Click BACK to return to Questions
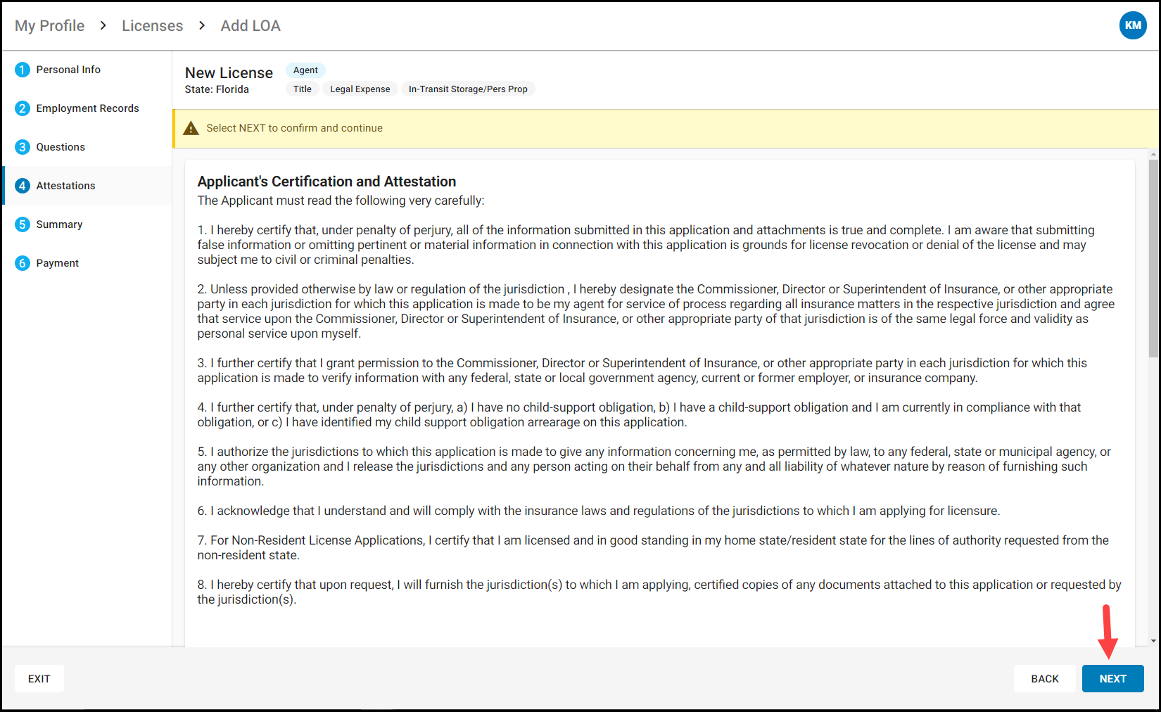The width and height of the screenshot is (1161, 712). click(1044, 678)
